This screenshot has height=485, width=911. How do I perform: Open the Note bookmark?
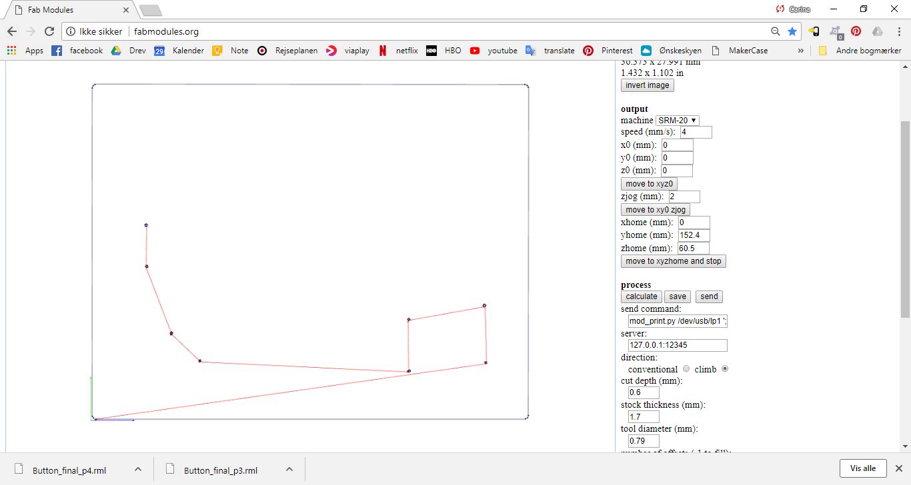[x=230, y=51]
